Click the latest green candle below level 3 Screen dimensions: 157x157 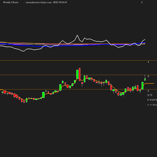pos(145,79)
